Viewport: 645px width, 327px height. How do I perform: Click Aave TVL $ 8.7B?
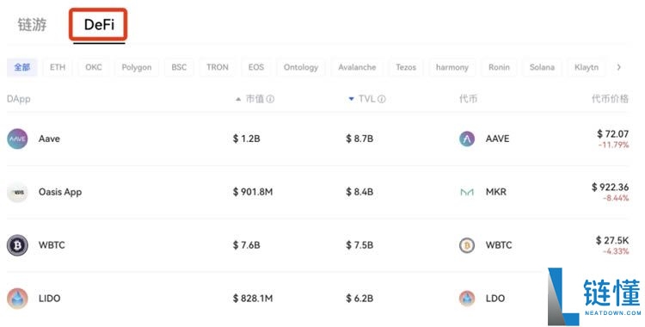point(359,139)
